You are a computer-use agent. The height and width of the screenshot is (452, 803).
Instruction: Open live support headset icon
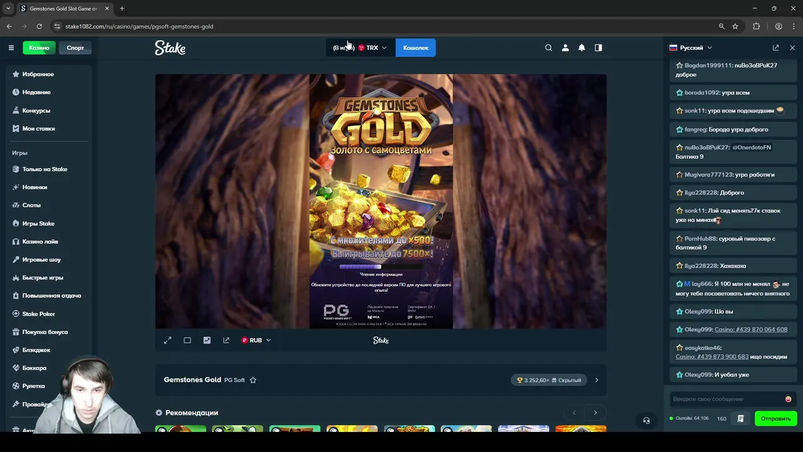click(646, 421)
